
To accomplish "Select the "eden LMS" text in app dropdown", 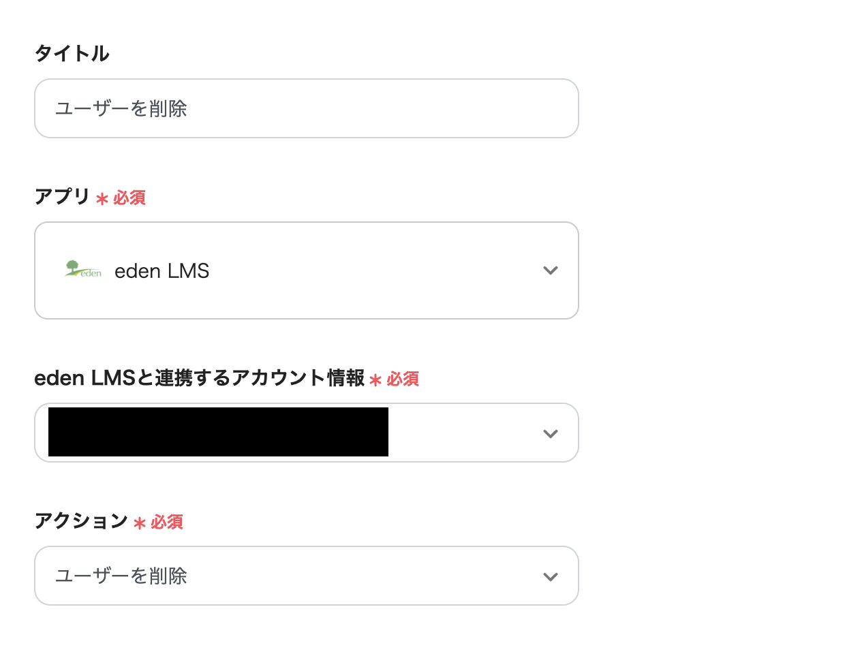I will tap(162, 271).
